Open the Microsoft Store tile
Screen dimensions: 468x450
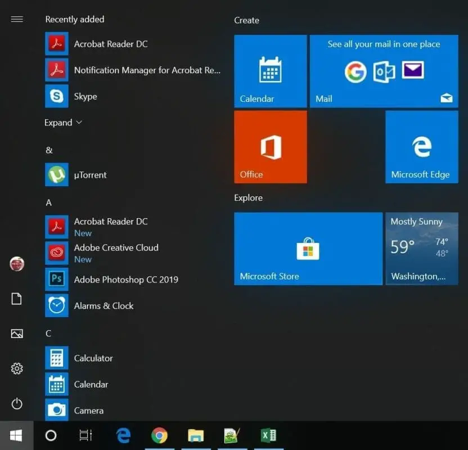coord(308,249)
